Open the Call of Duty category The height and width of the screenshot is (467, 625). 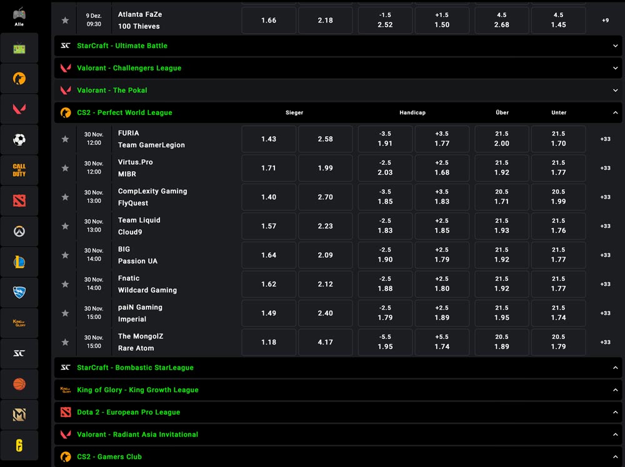[19, 170]
